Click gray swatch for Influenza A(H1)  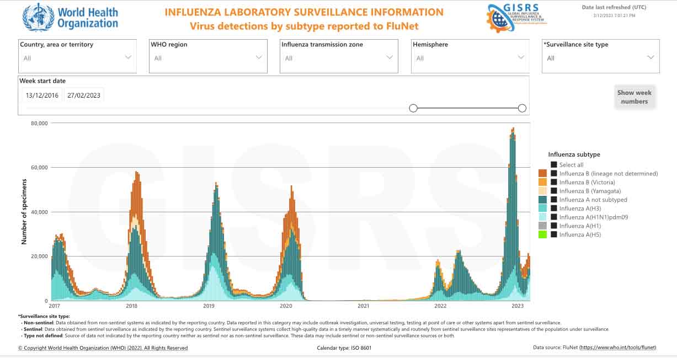[542, 226]
